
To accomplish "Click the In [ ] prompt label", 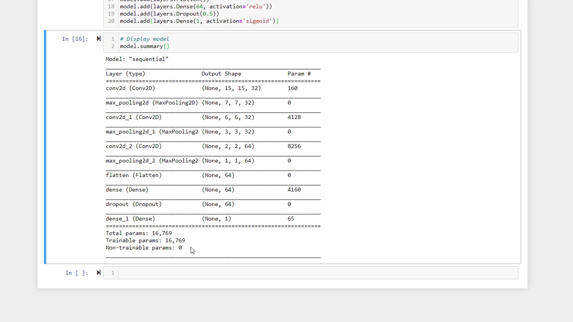I will [76, 273].
